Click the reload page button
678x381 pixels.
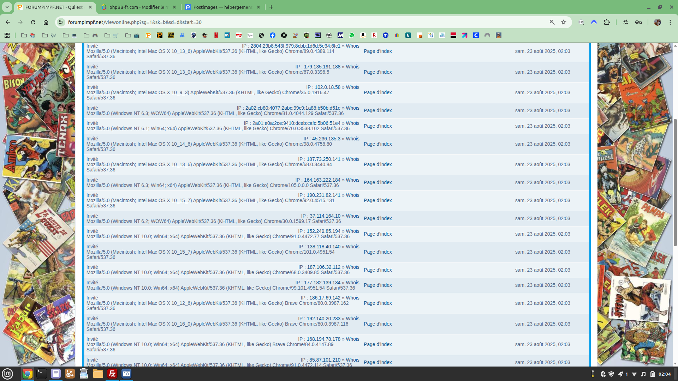click(x=33, y=22)
